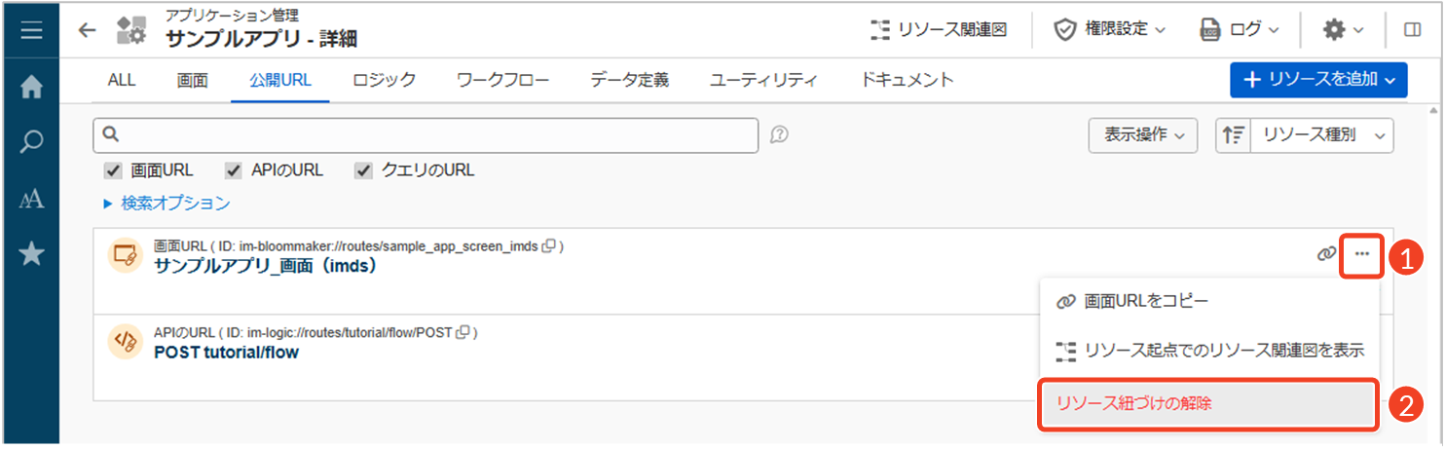Switch to the ワークフロー tab
The width and height of the screenshot is (1445, 449).
(x=502, y=80)
